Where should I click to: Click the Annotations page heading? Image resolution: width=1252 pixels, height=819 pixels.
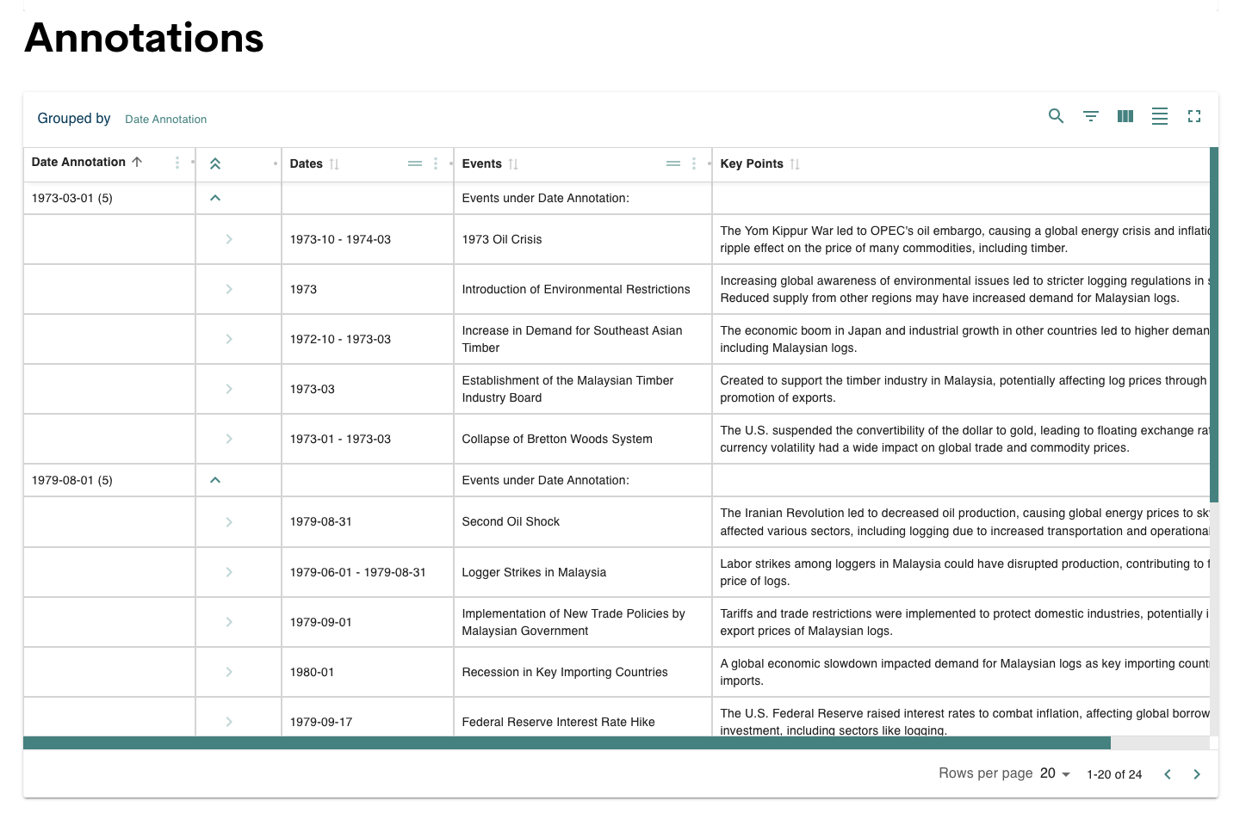click(145, 38)
